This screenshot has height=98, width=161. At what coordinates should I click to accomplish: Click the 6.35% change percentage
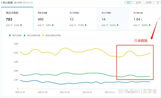48,25
